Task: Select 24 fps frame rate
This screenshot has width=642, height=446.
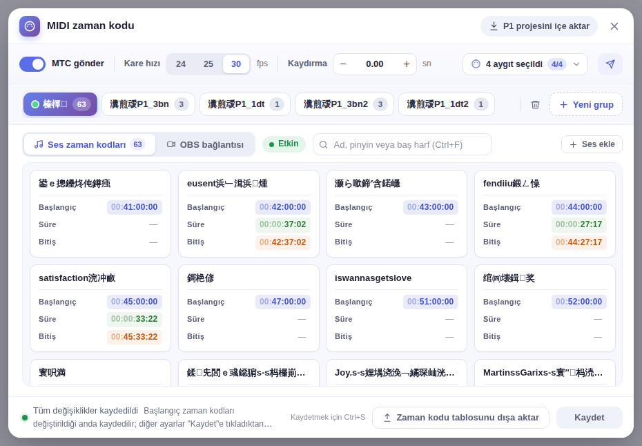Action: click(181, 64)
